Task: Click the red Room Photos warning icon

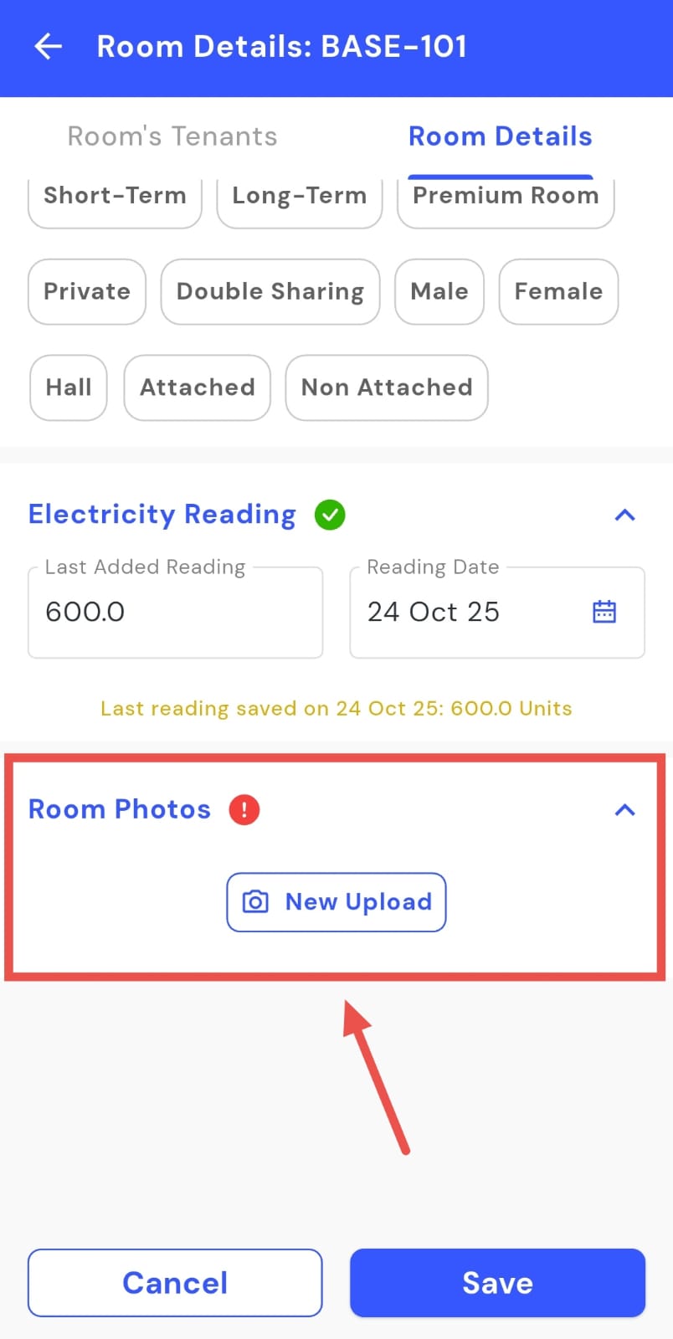Action: (244, 809)
